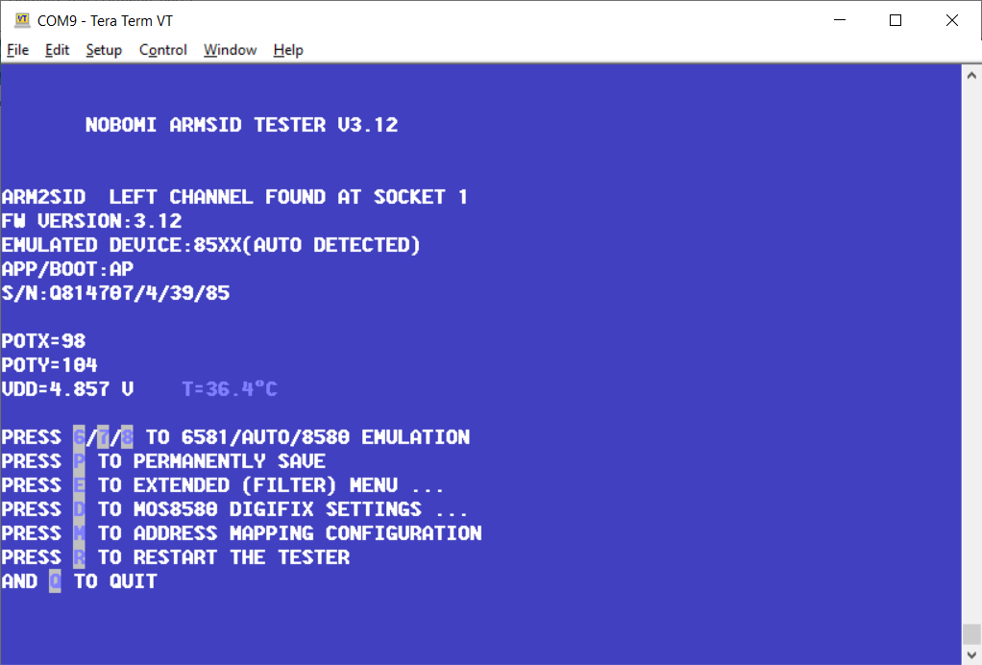Screen dimensions: 982x665
Task: Click the 'APP/BOOT:AP' line
Action: pyautogui.click(x=67, y=269)
